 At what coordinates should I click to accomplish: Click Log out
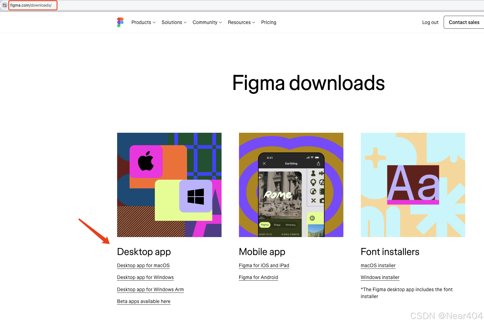[430, 22]
